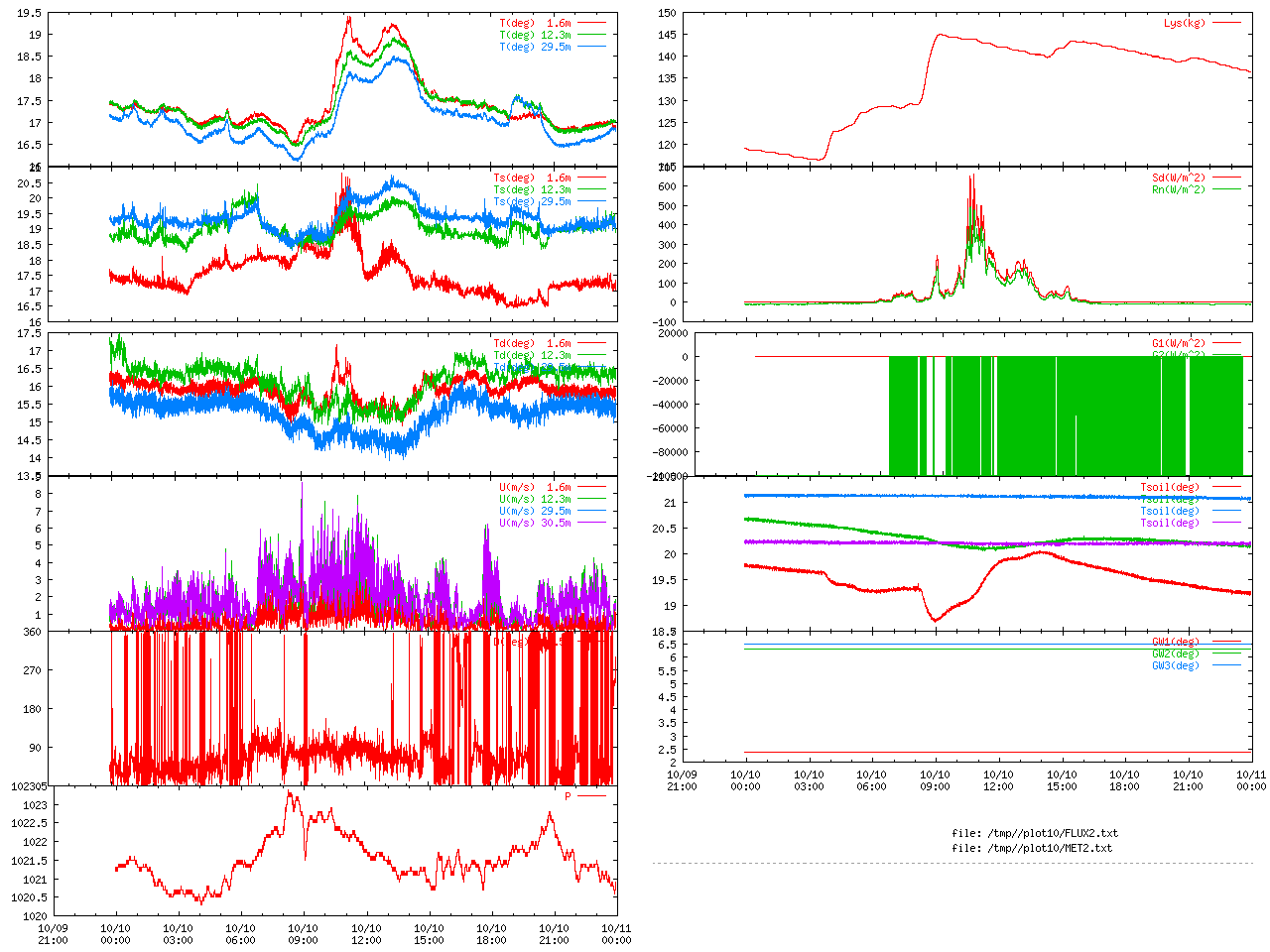Select the Sd(W/m^2) legend entry
The image size is (1270, 952).
point(1179,178)
